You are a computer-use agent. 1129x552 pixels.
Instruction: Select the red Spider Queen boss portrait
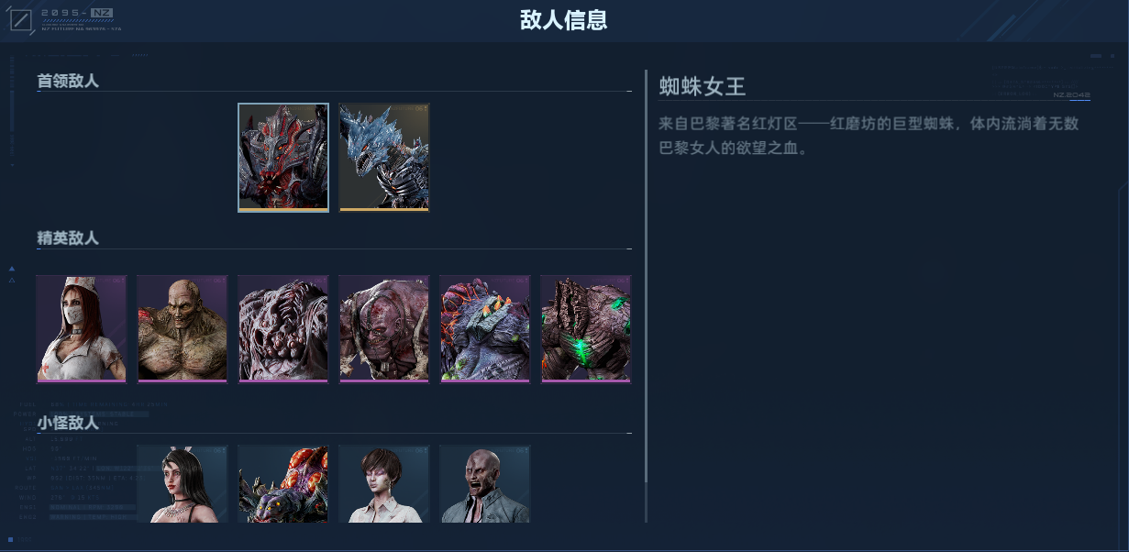coord(283,158)
